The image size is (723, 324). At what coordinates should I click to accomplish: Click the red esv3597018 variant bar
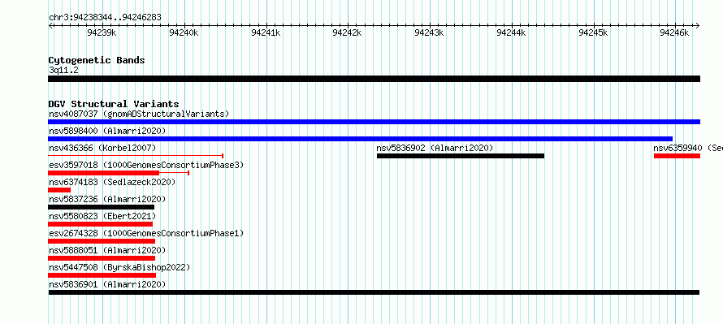(x=119, y=173)
